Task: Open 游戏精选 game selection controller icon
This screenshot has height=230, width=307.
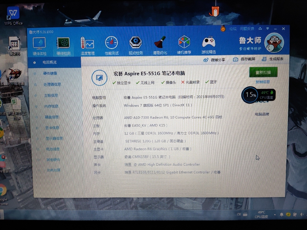Action: pyautogui.click(x=209, y=45)
